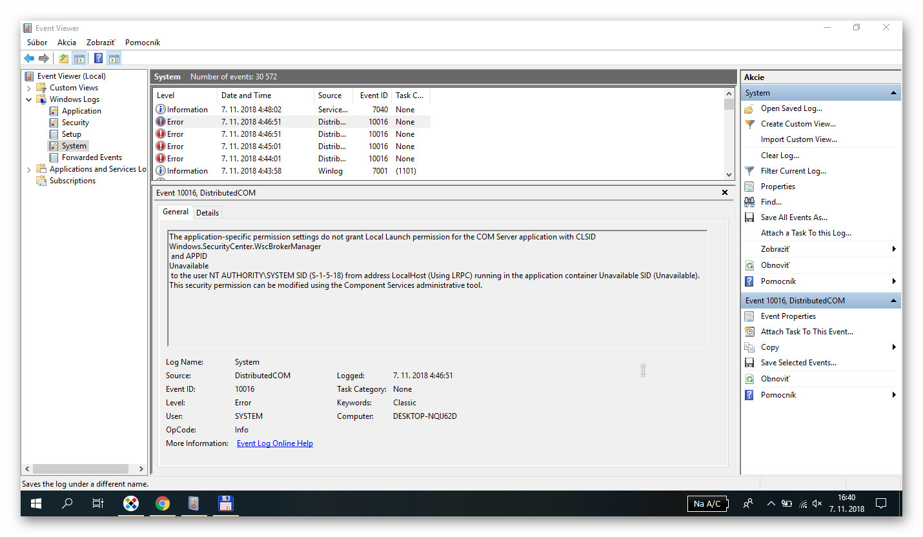Open the Event Log Online Help link
Image resolution: width=923 pixels, height=537 pixels.
[275, 443]
